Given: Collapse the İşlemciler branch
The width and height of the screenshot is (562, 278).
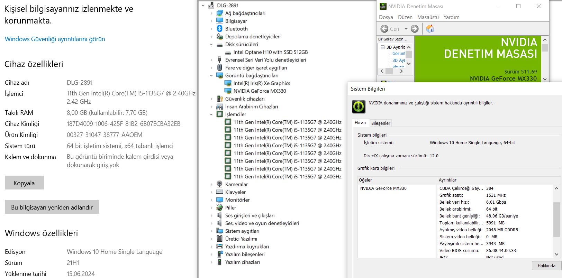Looking at the screenshot, I should 211,114.
